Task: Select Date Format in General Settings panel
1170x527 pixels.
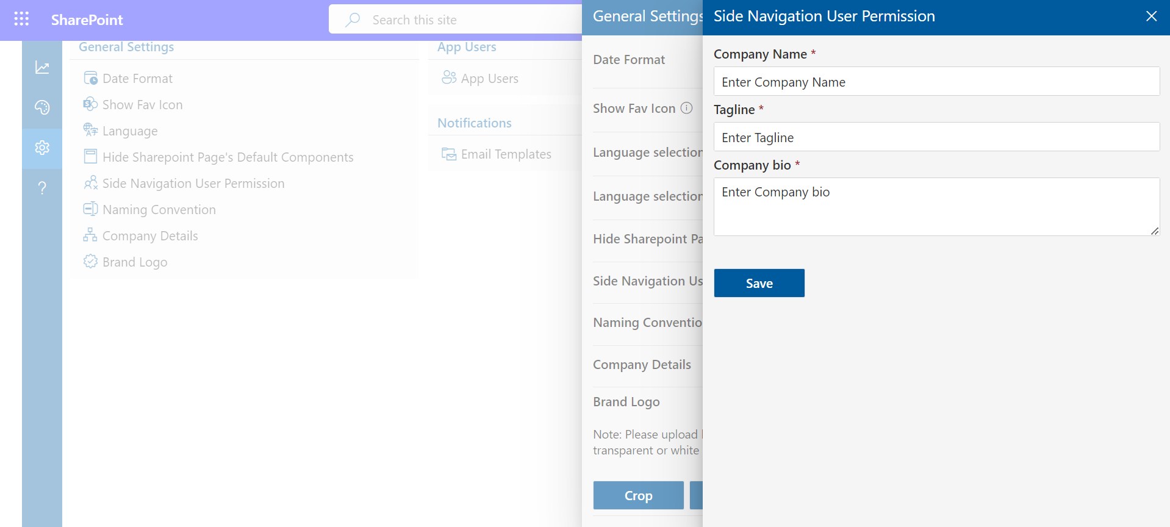Action: tap(629, 60)
